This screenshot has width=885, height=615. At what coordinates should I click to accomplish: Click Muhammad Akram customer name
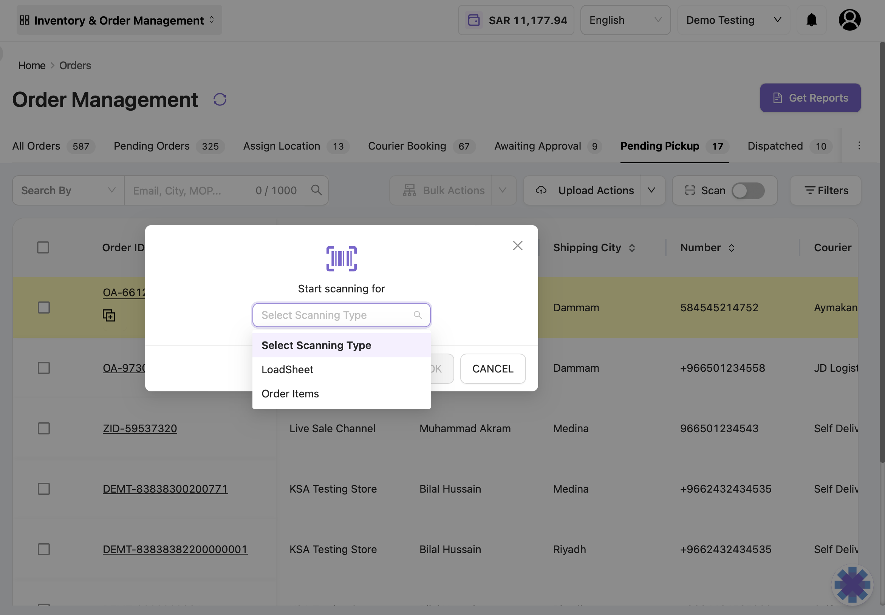pyautogui.click(x=465, y=428)
